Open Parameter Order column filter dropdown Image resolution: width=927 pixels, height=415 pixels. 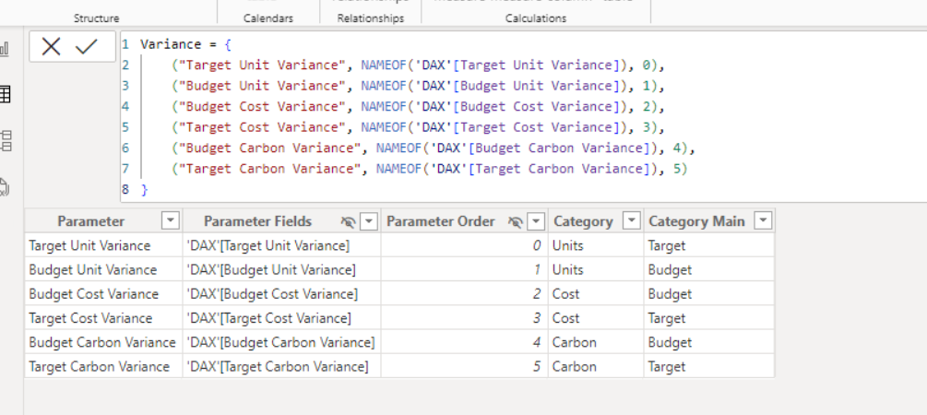[x=536, y=221]
